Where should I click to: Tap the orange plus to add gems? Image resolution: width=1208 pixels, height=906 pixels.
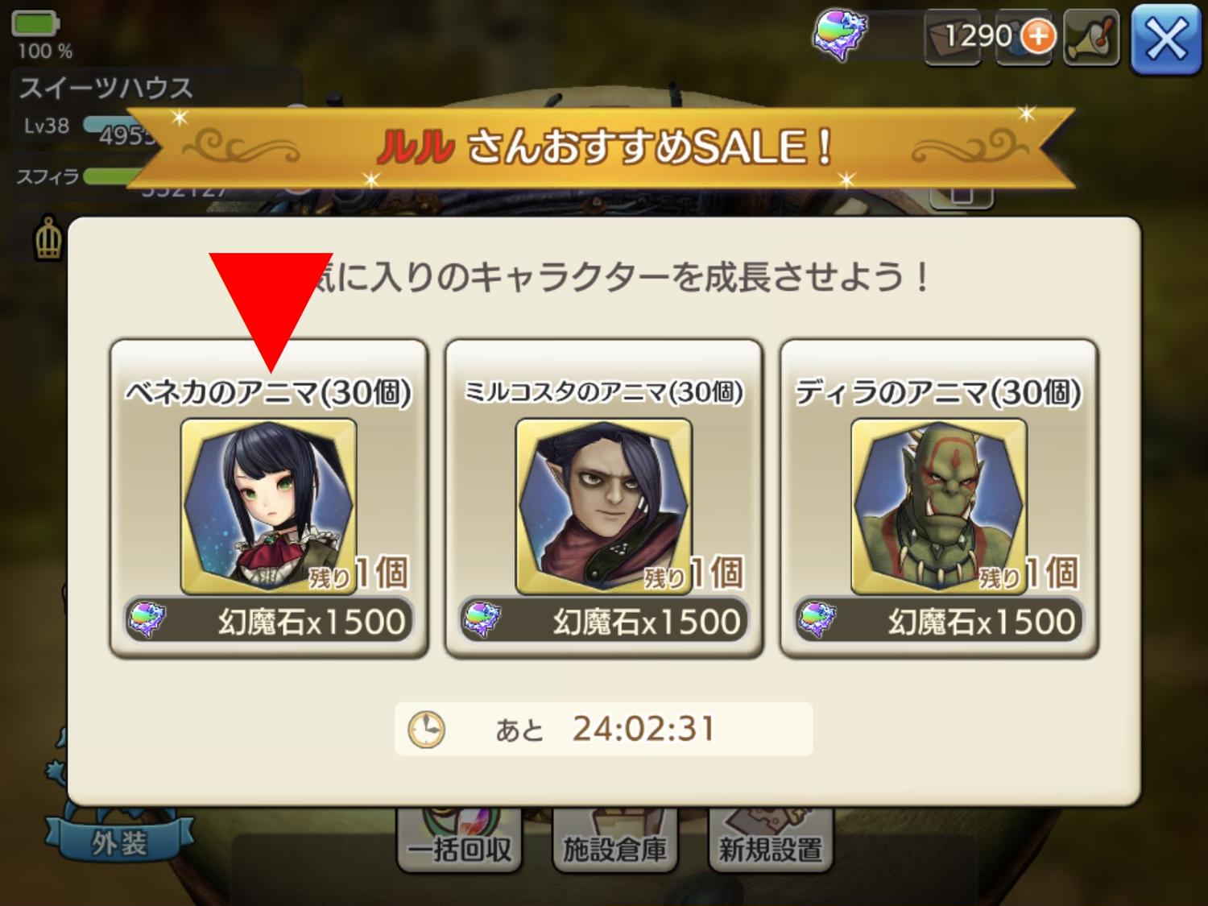tap(1037, 35)
